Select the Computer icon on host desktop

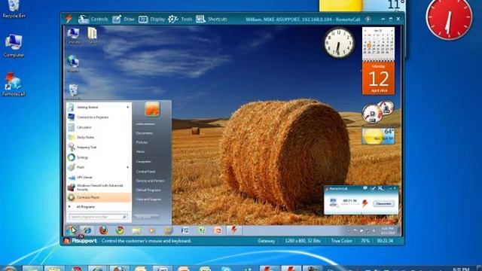[14, 46]
